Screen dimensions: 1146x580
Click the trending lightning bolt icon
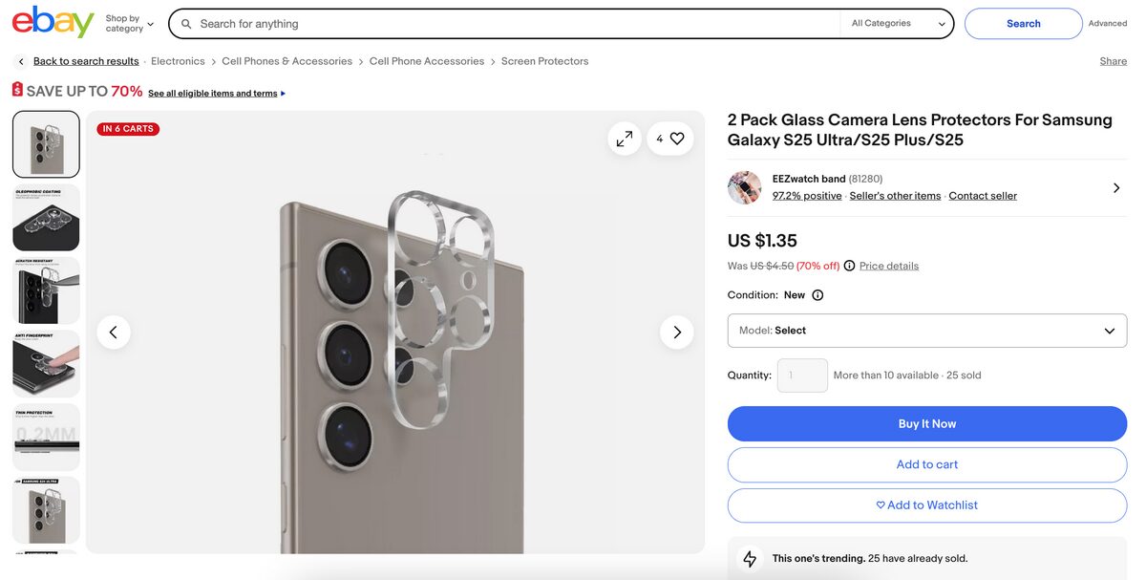coord(750,557)
